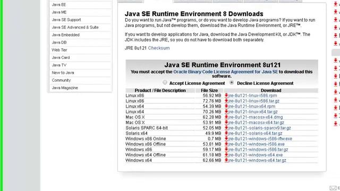Click download icon beside jre-8u121-windows-i586.exe
This screenshot has height=191, width=340.
click(226, 144)
